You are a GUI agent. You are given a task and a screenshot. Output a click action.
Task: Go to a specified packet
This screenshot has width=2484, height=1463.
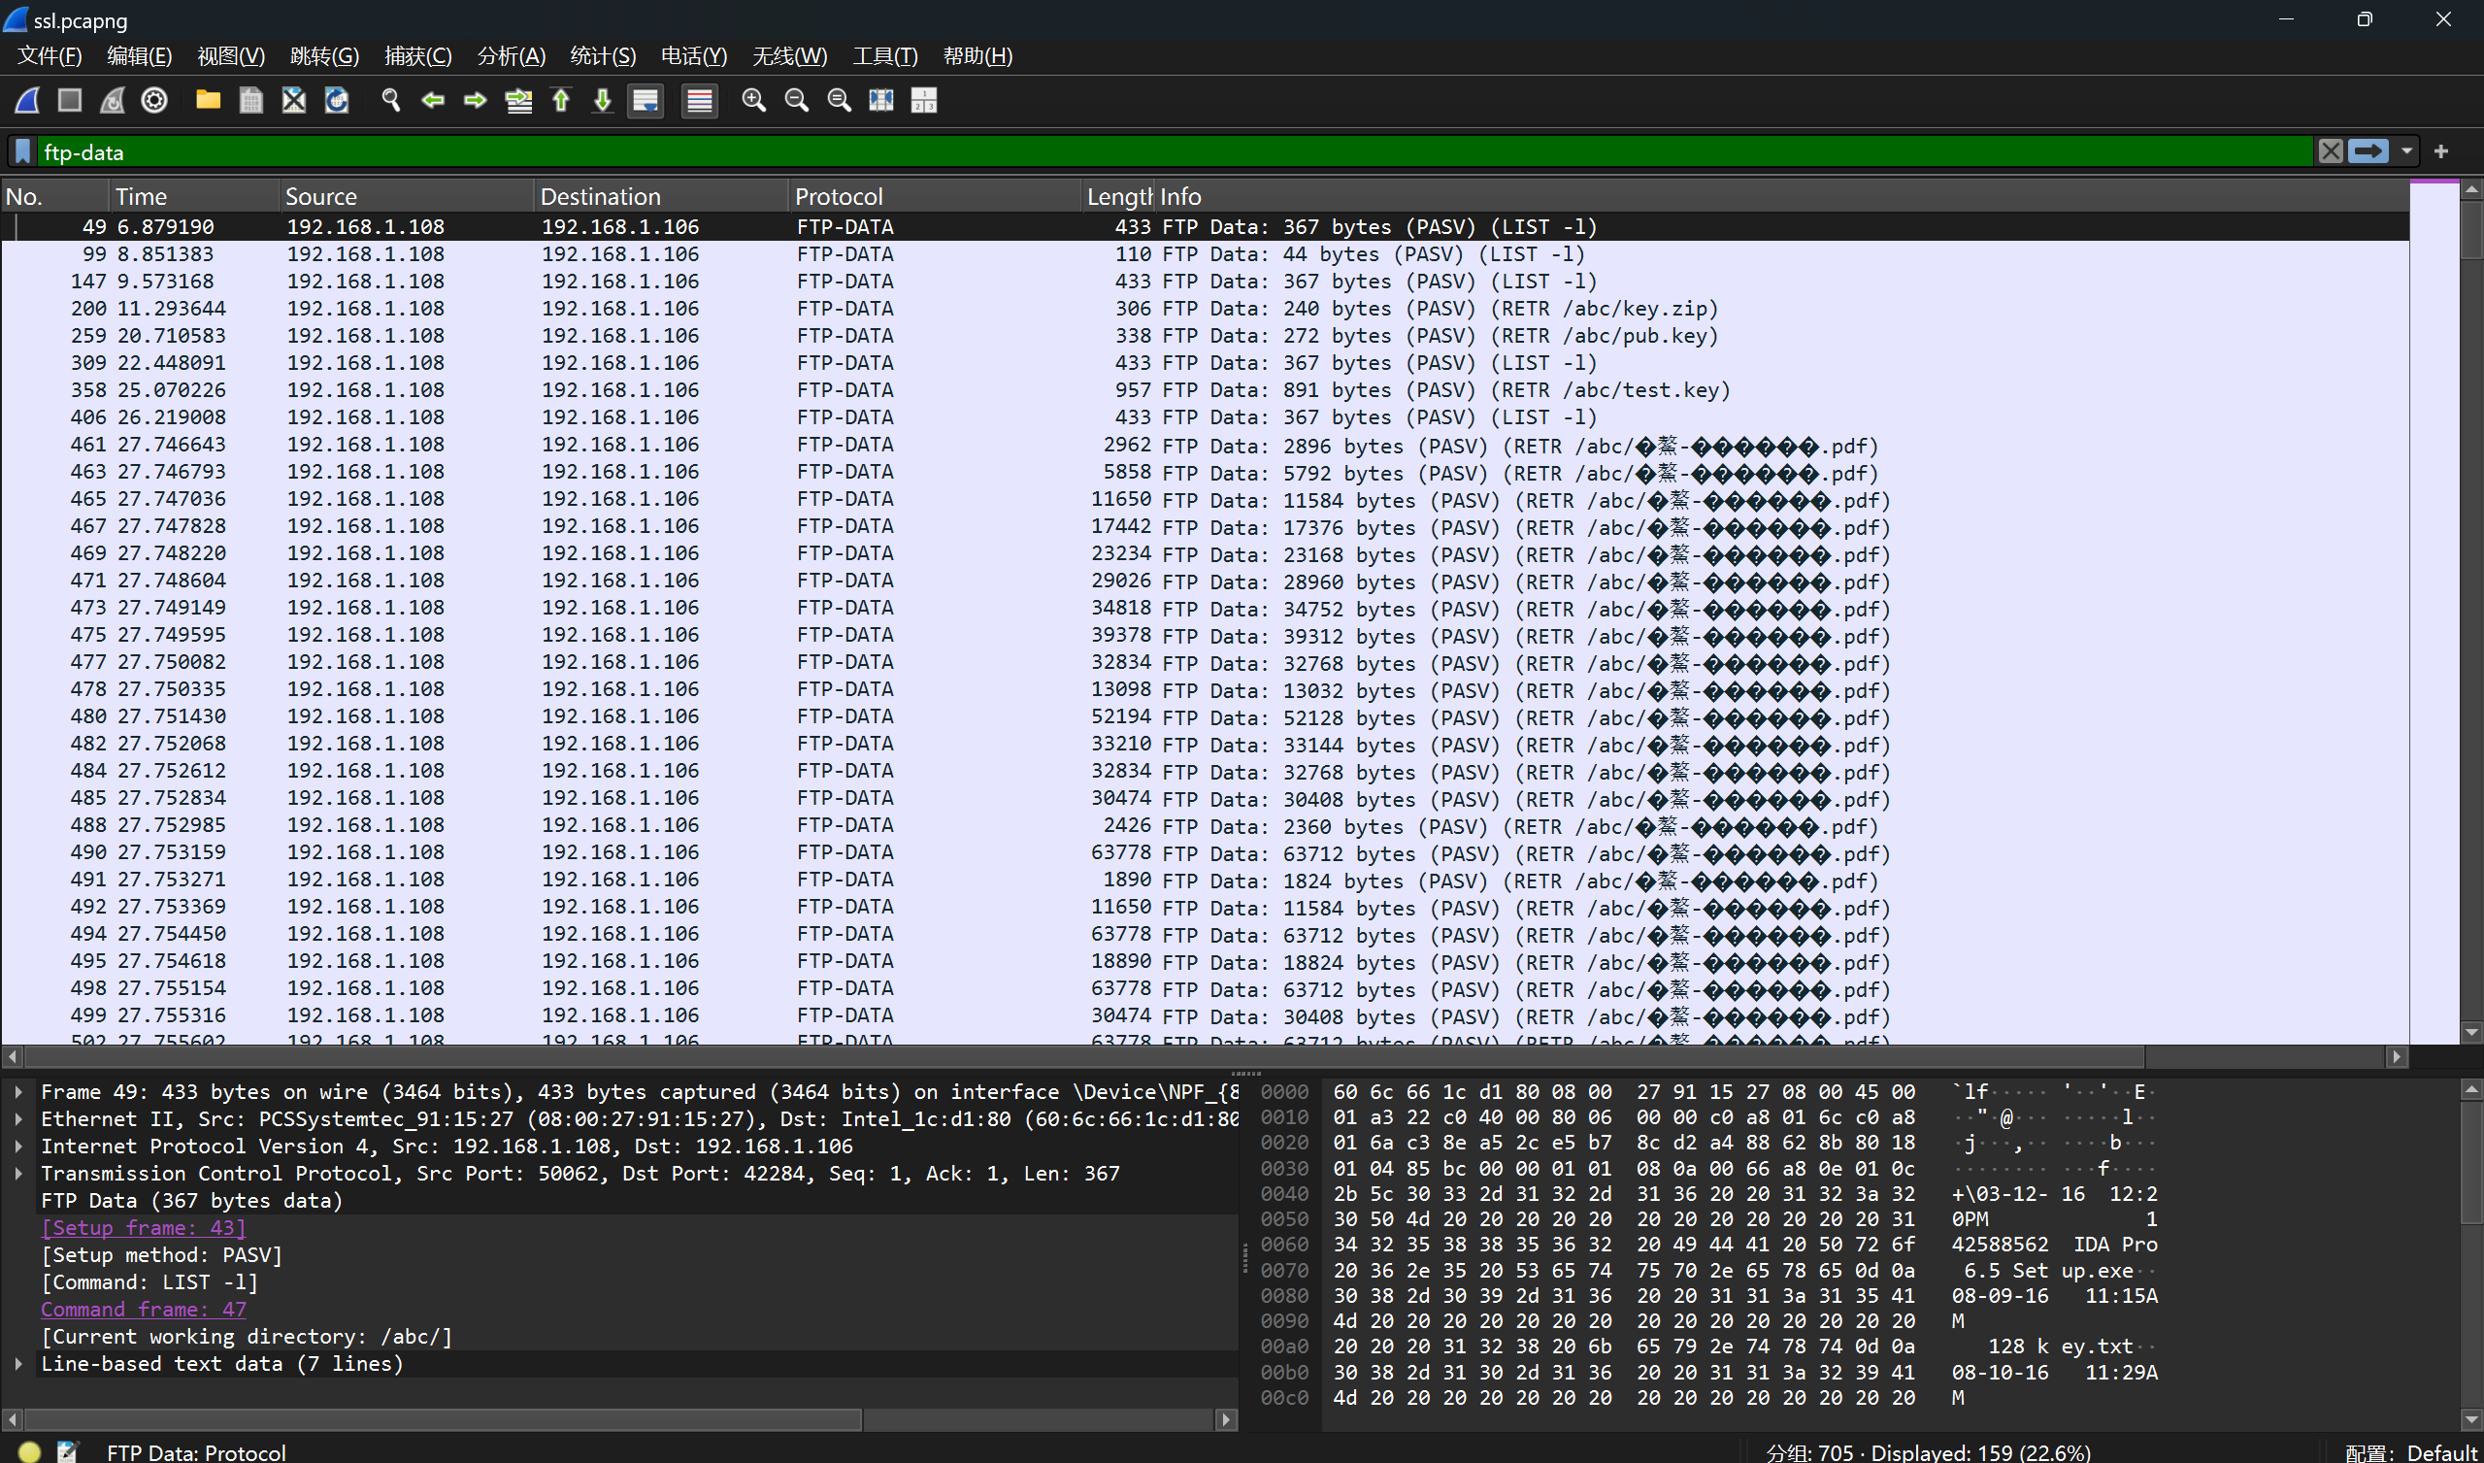[518, 101]
